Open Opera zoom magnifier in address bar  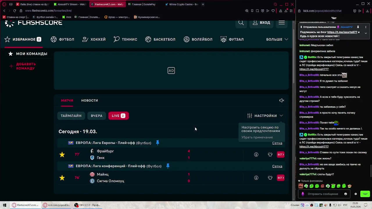(247, 11)
